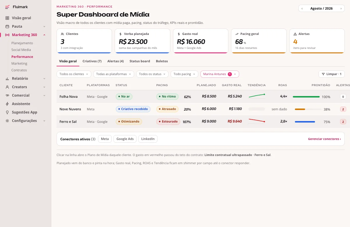Screen dimensions: 350x227
Task: Collapse the Marketing 360 section
Action: click(x=44, y=35)
